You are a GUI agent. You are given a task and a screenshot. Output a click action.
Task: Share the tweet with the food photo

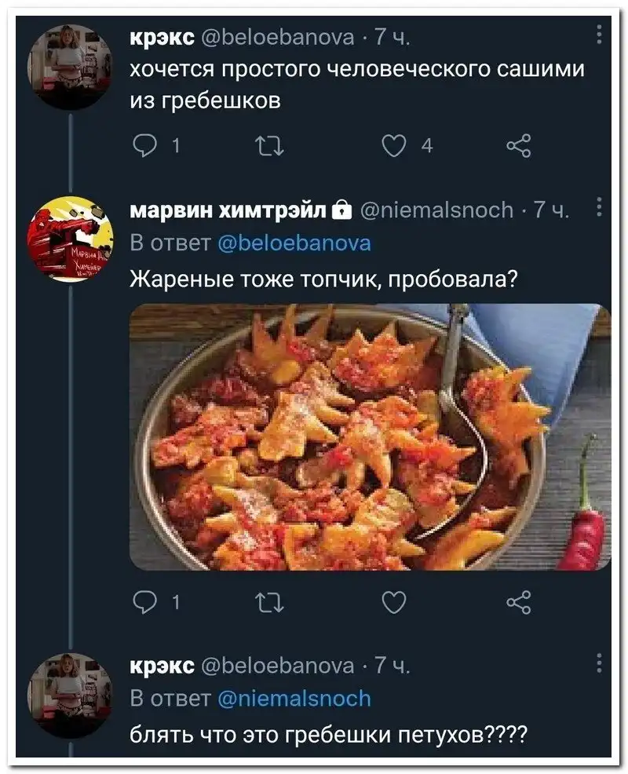[x=519, y=602]
